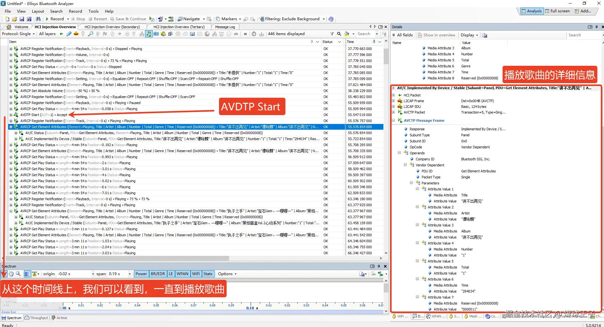Open the Tools menu
Viewport: 604px width, 327px height.
pyautogui.click(x=93, y=11)
